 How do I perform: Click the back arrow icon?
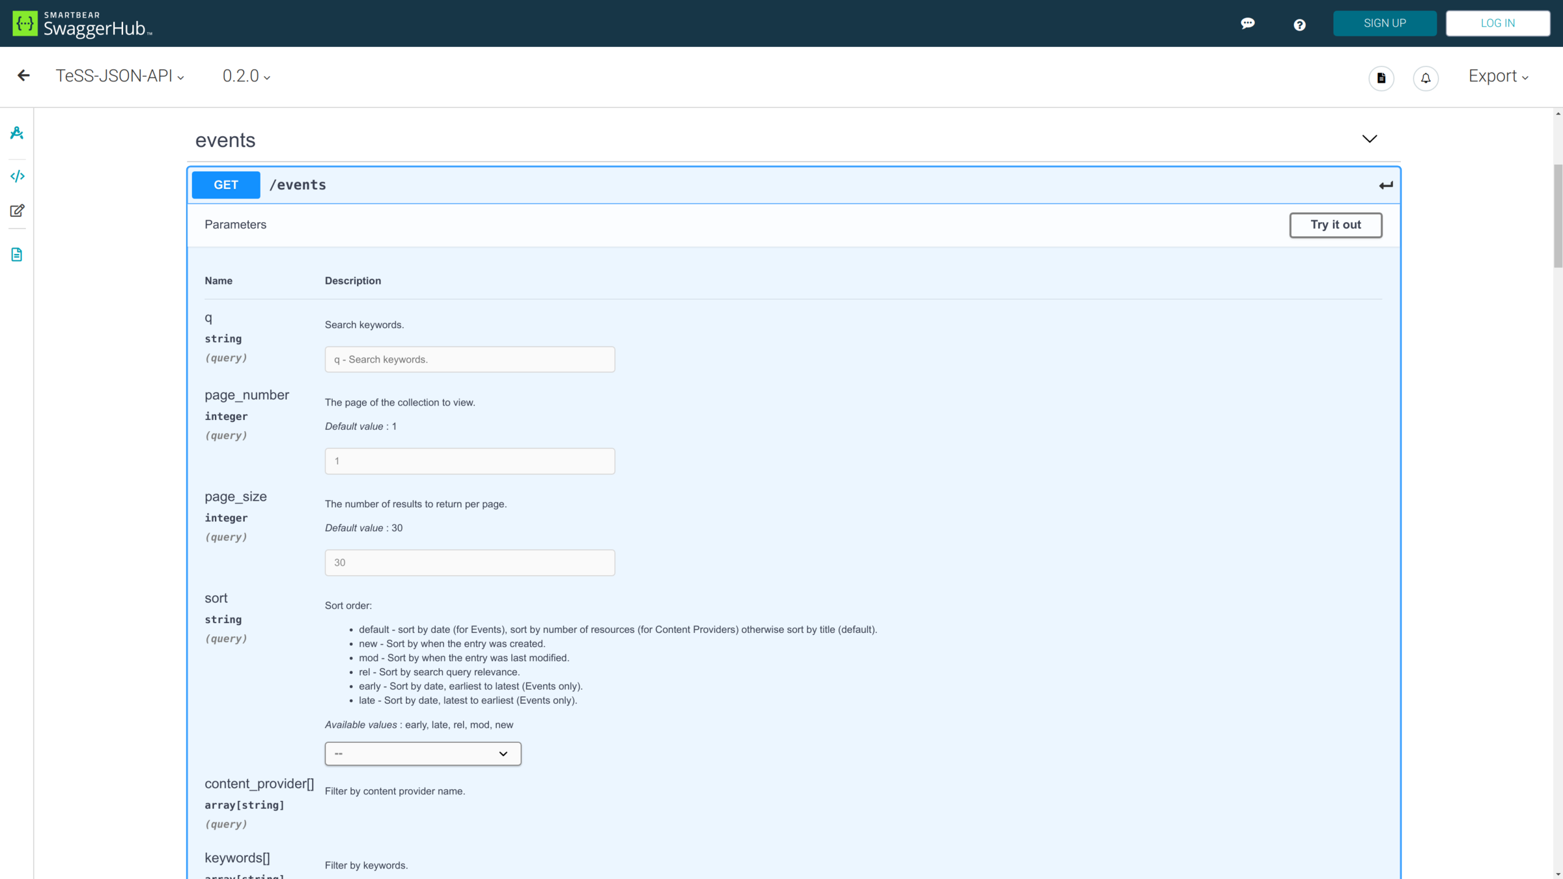[x=23, y=76]
